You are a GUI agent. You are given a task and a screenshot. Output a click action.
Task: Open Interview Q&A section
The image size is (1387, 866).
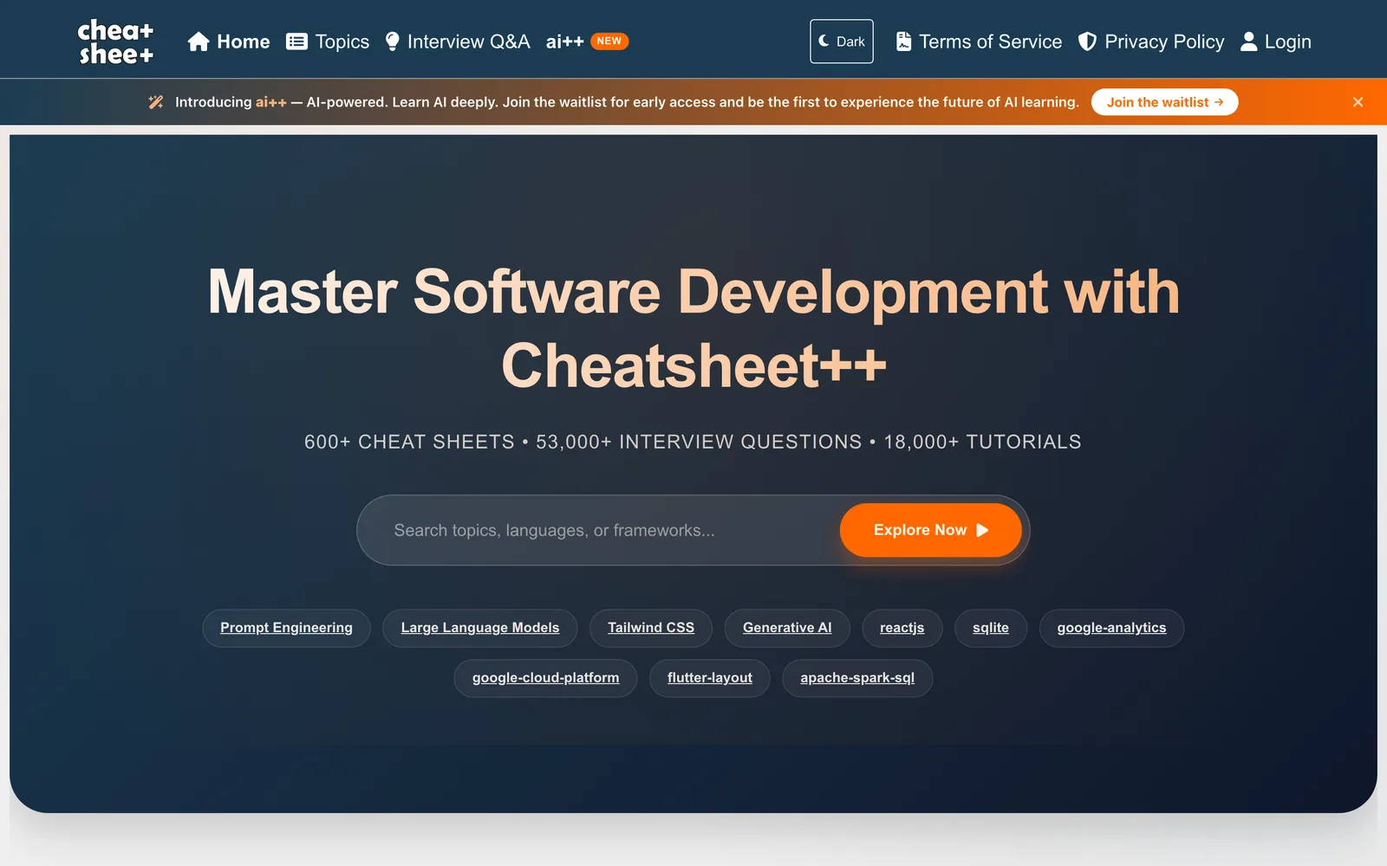[x=458, y=42]
